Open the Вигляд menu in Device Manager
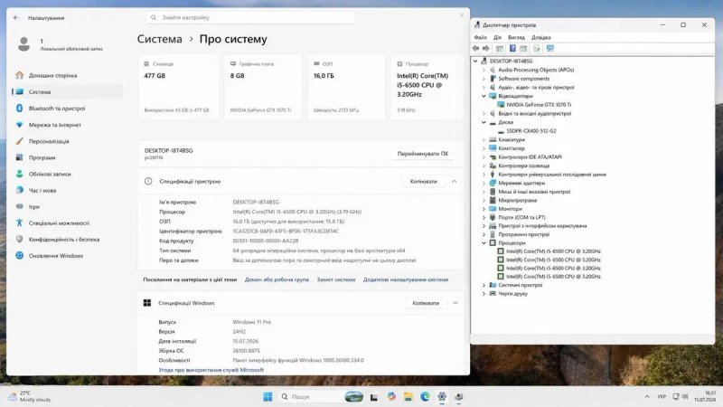Viewport: 723px width, 407px height. tap(516, 37)
